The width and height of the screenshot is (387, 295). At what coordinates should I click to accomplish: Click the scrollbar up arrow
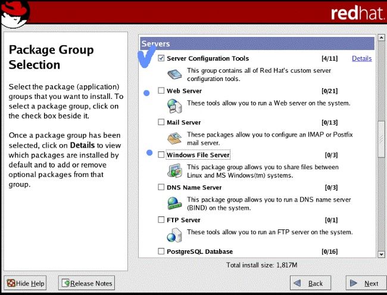[x=381, y=38]
